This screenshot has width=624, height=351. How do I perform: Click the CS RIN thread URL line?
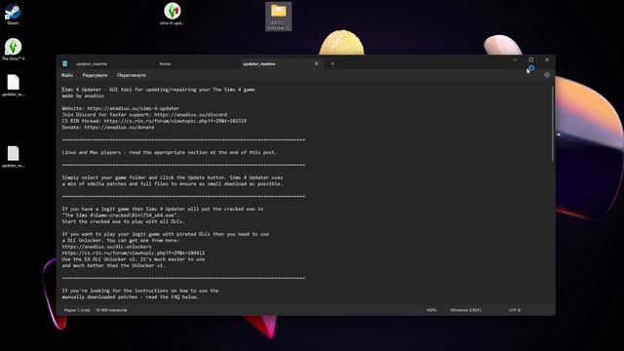[154, 121]
